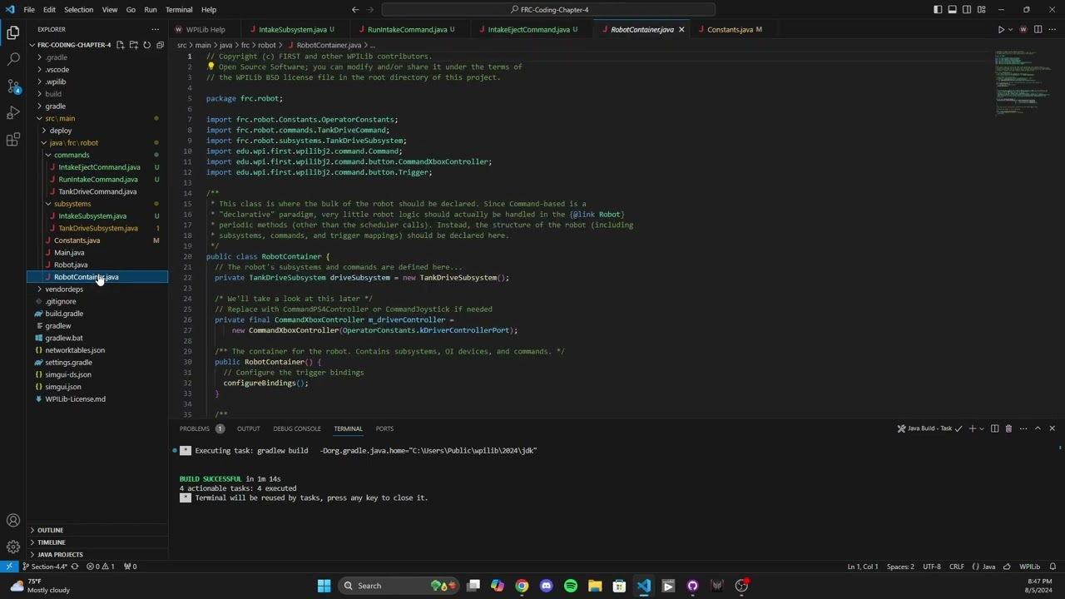Open the Accounts menu in activity bar
This screenshot has width=1065, height=599.
13,521
